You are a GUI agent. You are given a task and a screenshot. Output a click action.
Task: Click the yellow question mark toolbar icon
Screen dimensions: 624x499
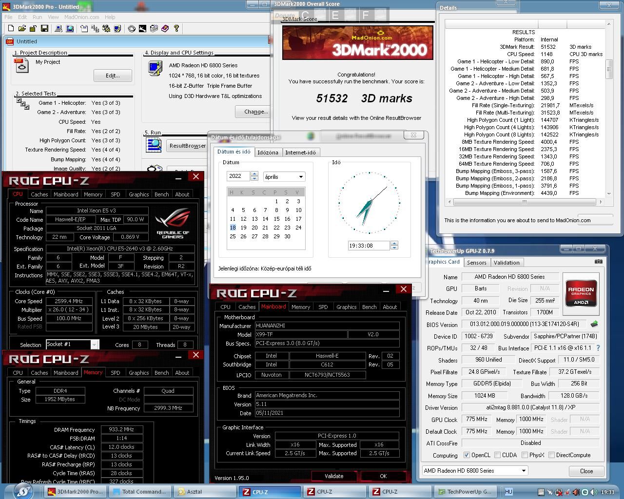click(176, 28)
